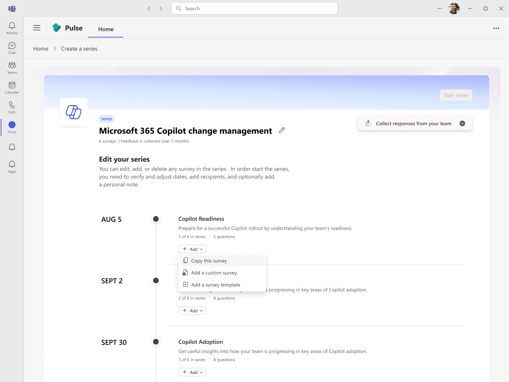
Task: Open Activity in the Teams sidebar
Action: tap(12, 28)
